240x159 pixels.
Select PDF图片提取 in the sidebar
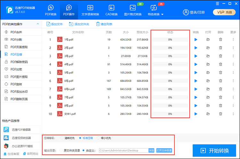point(21,77)
